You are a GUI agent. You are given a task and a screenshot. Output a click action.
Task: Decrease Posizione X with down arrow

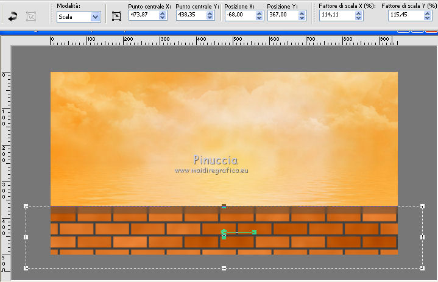260,18
